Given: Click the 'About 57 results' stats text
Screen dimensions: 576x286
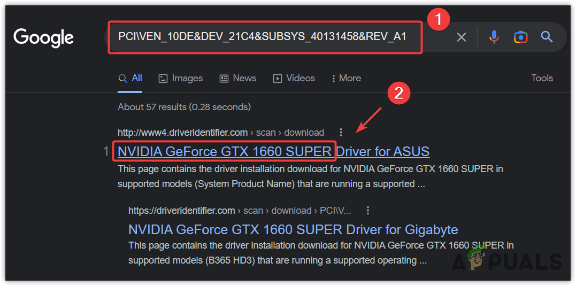Looking at the screenshot, I should click(x=184, y=107).
